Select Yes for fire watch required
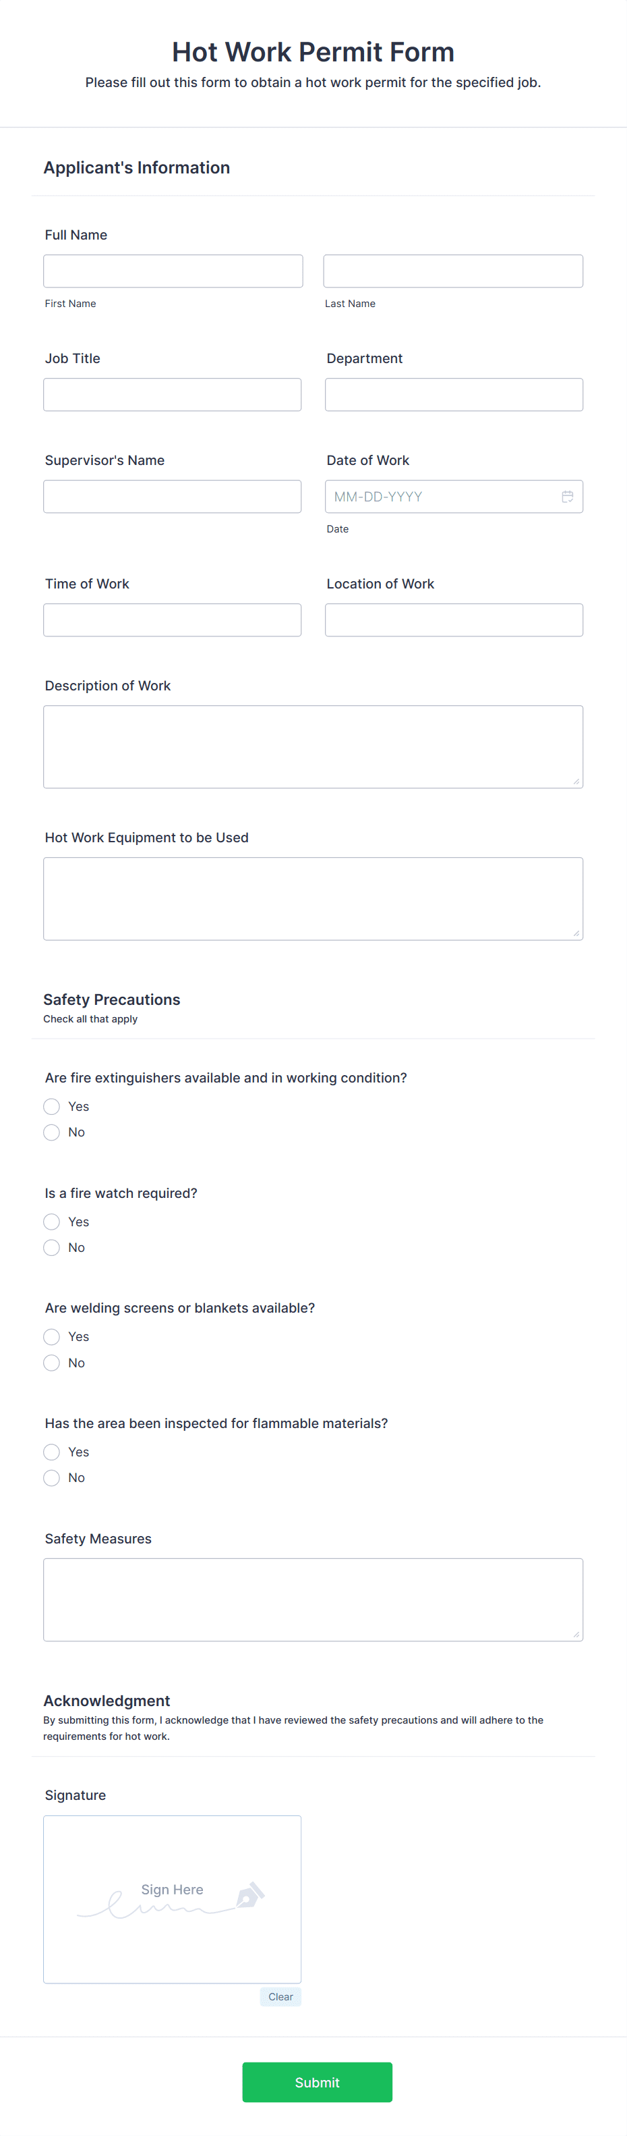 coord(51,1222)
